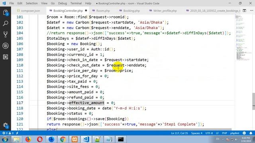Click the code minimap overview
The image size is (255, 143).
[243, 37]
